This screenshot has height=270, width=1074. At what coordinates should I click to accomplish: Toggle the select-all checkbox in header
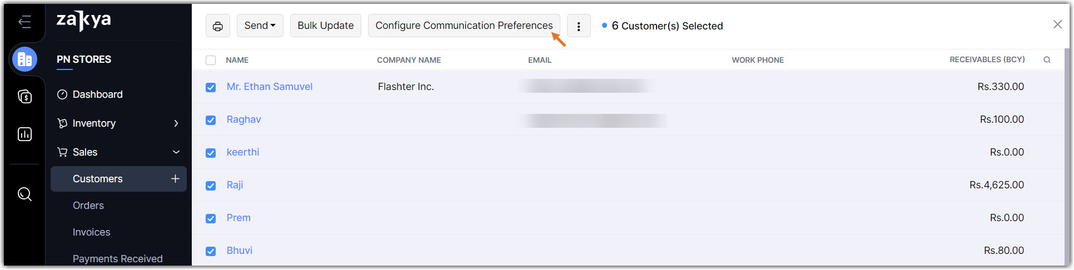[x=211, y=60]
